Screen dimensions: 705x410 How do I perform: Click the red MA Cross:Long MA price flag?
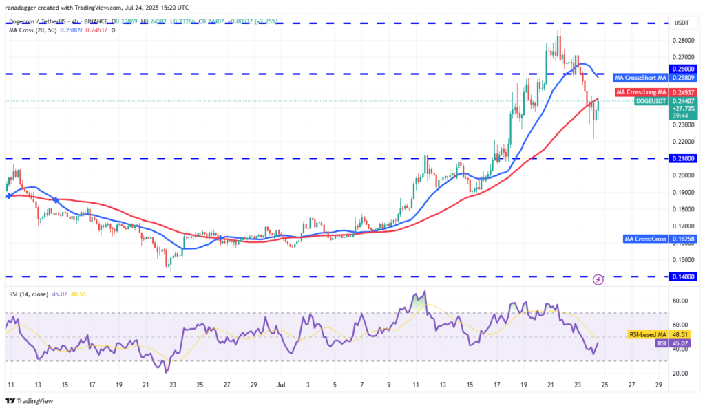pyautogui.click(x=640, y=92)
